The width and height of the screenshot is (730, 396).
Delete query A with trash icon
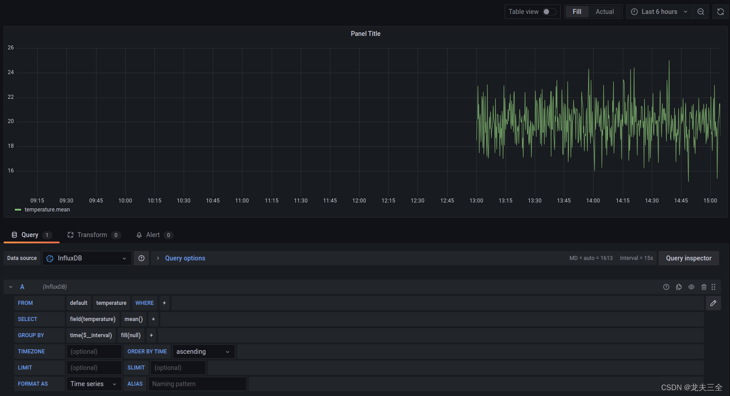[x=704, y=287]
